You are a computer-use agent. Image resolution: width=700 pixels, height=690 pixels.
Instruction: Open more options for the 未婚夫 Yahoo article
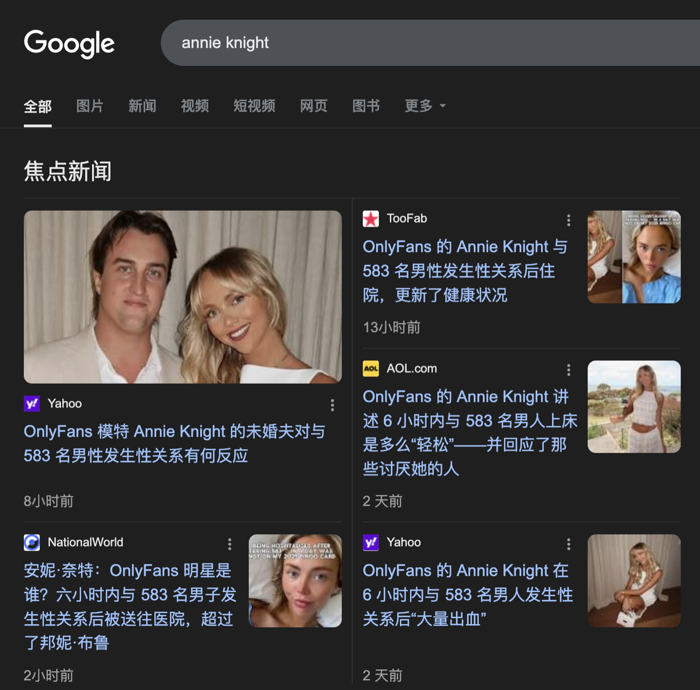(x=332, y=405)
